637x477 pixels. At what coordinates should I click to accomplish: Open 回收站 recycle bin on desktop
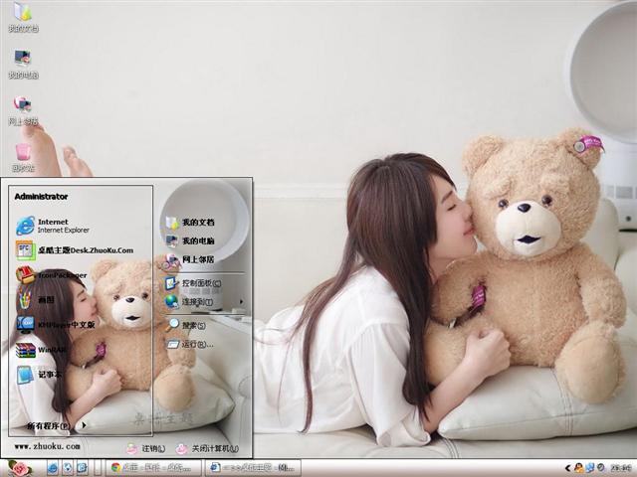(23, 155)
